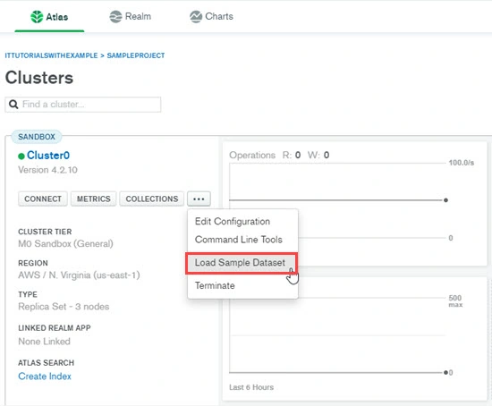Click 'AWS / N. Virginia (us-east-1)' region value
The width and height of the screenshot is (492, 406).
[79, 275]
